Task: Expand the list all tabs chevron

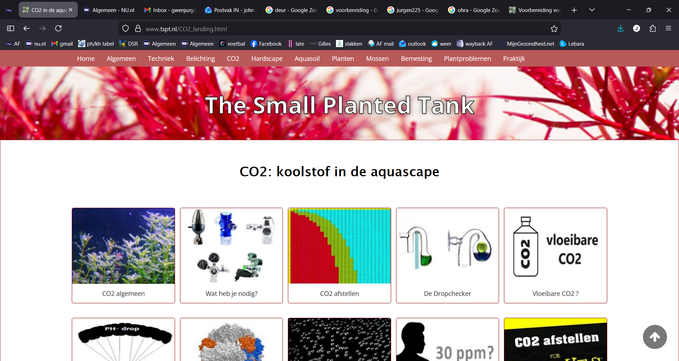Action: 592,10
